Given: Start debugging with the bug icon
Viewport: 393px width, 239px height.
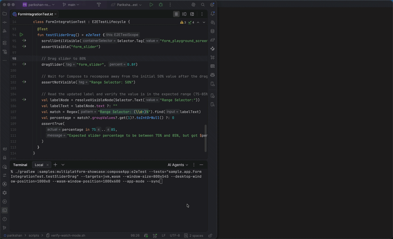Looking at the screenshot, I should pos(161,5).
